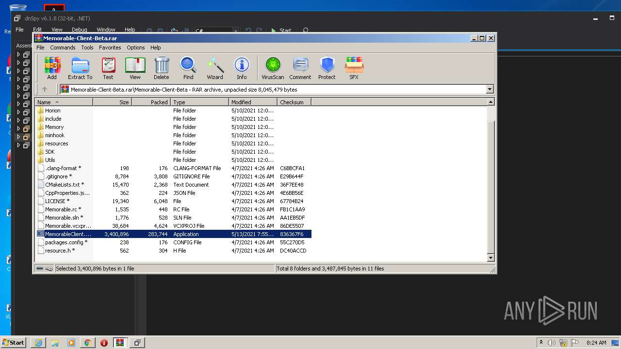This screenshot has width=621, height=349.
Task: Show hidden tray icons arrow
Action: coord(541,342)
